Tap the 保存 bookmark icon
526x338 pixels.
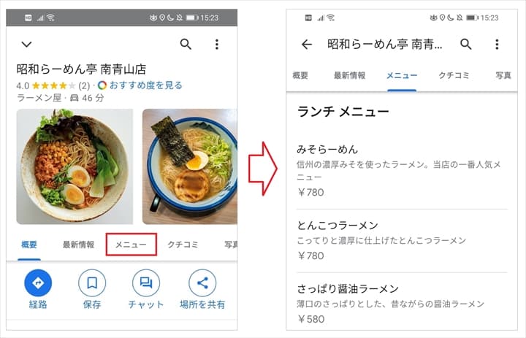92,283
